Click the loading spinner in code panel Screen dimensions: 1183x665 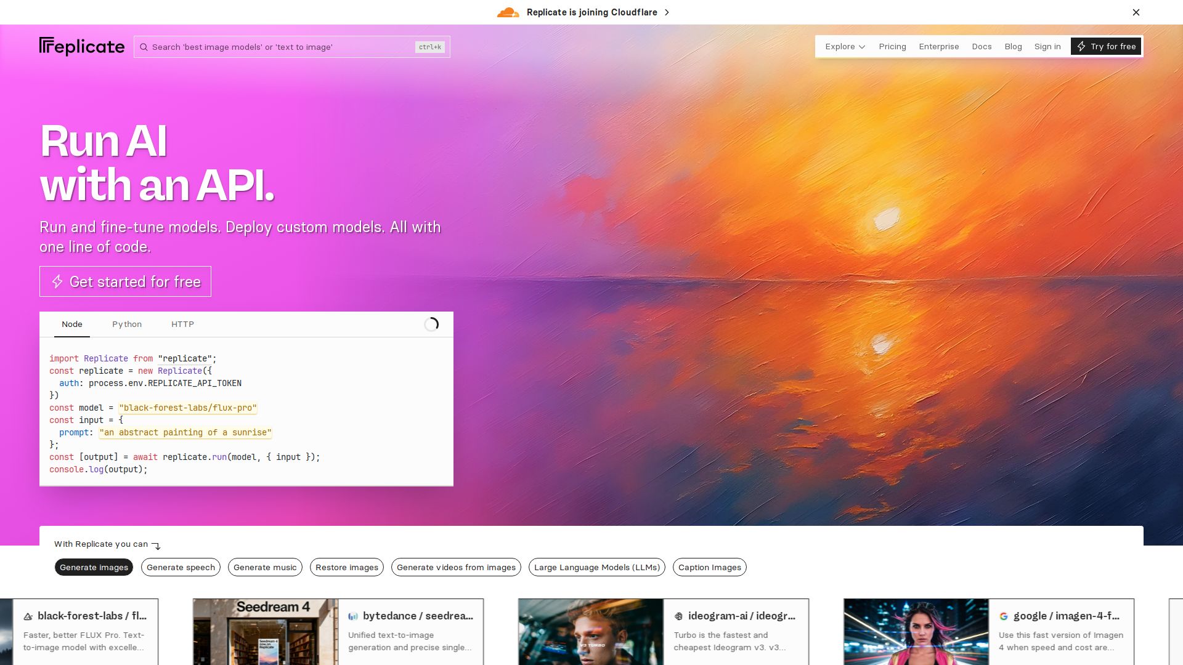431,324
